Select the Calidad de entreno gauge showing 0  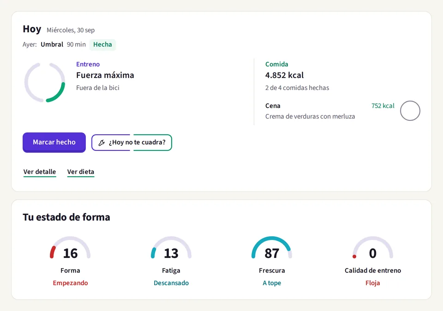coord(372,248)
